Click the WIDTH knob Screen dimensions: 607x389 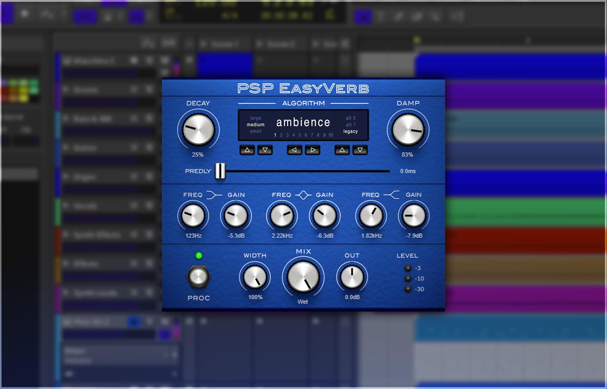(x=255, y=277)
